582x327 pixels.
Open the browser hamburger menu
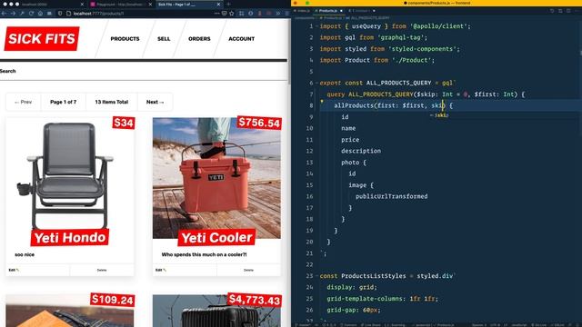[287, 14]
